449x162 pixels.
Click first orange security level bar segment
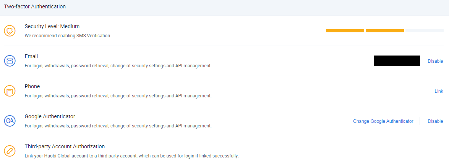click(x=345, y=31)
